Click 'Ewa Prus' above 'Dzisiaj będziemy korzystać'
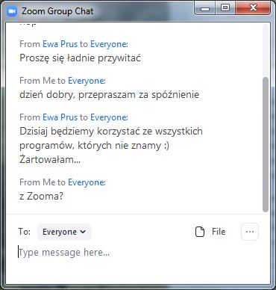This screenshot has width=276, height=290. [x=60, y=117]
